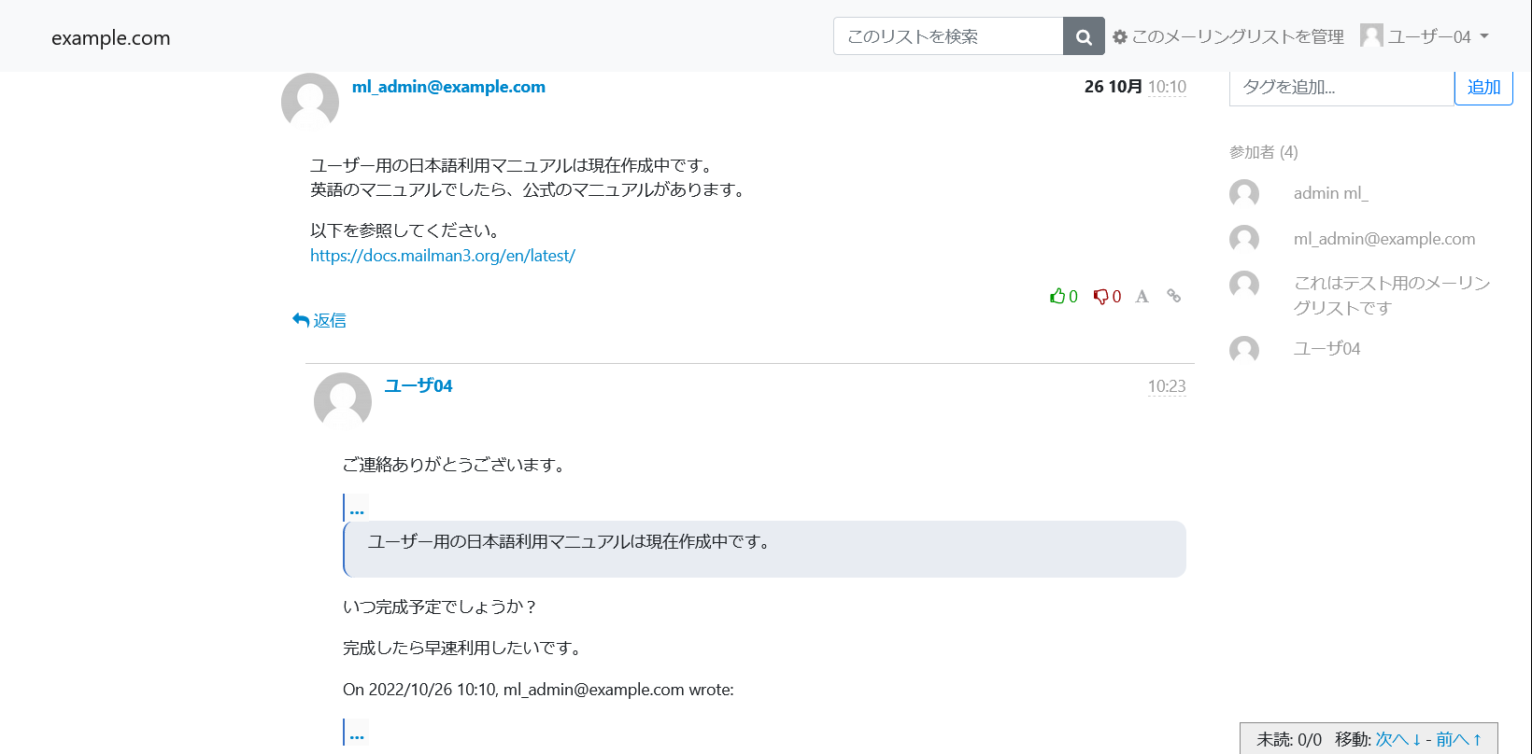1532x754 pixels.
Task: Click the user avatar beside ユーザー04 in the header
Action: pyautogui.click(x=1371, y=35)
